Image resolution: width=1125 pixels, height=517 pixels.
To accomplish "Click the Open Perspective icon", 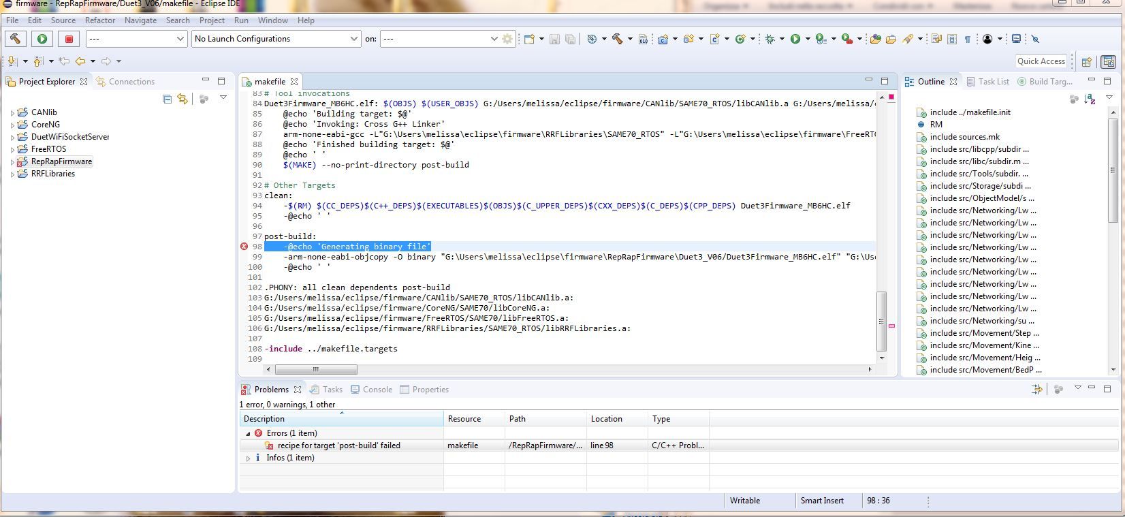I will (1087, 61).
